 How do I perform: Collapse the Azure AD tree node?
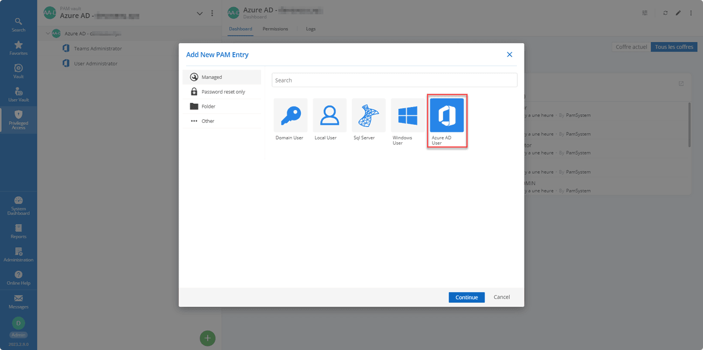coord(47,33)
